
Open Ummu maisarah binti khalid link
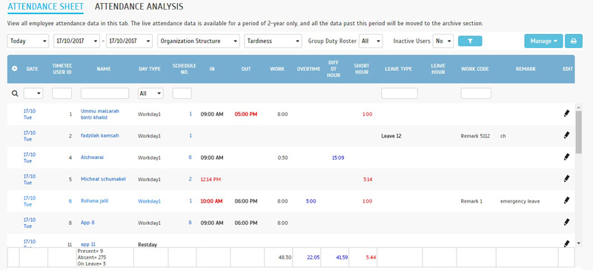coord(100,114)
